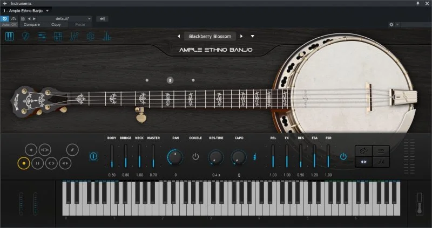
Task: Select the dot marker right of 5
Action: pos(193,80)
